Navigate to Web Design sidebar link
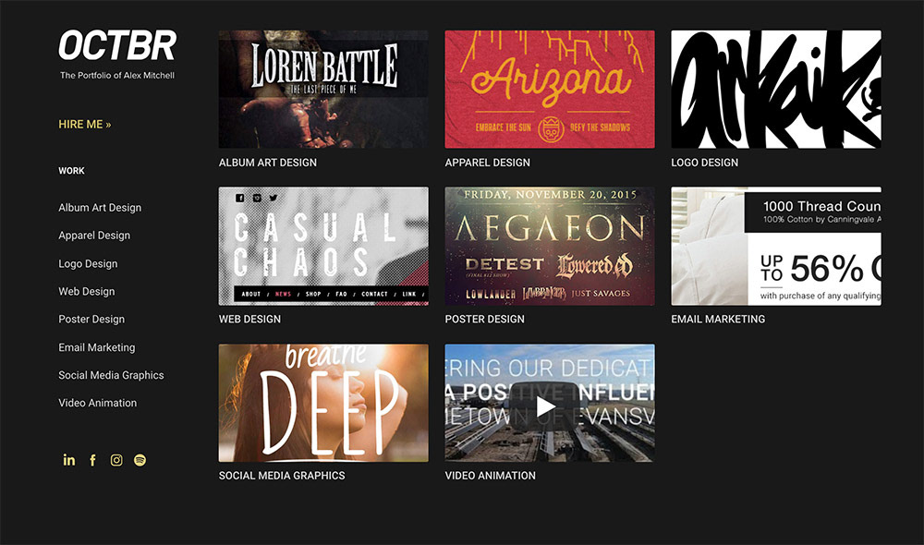The width and height of the screenshot is (924, 545). [x=87, y=291]
